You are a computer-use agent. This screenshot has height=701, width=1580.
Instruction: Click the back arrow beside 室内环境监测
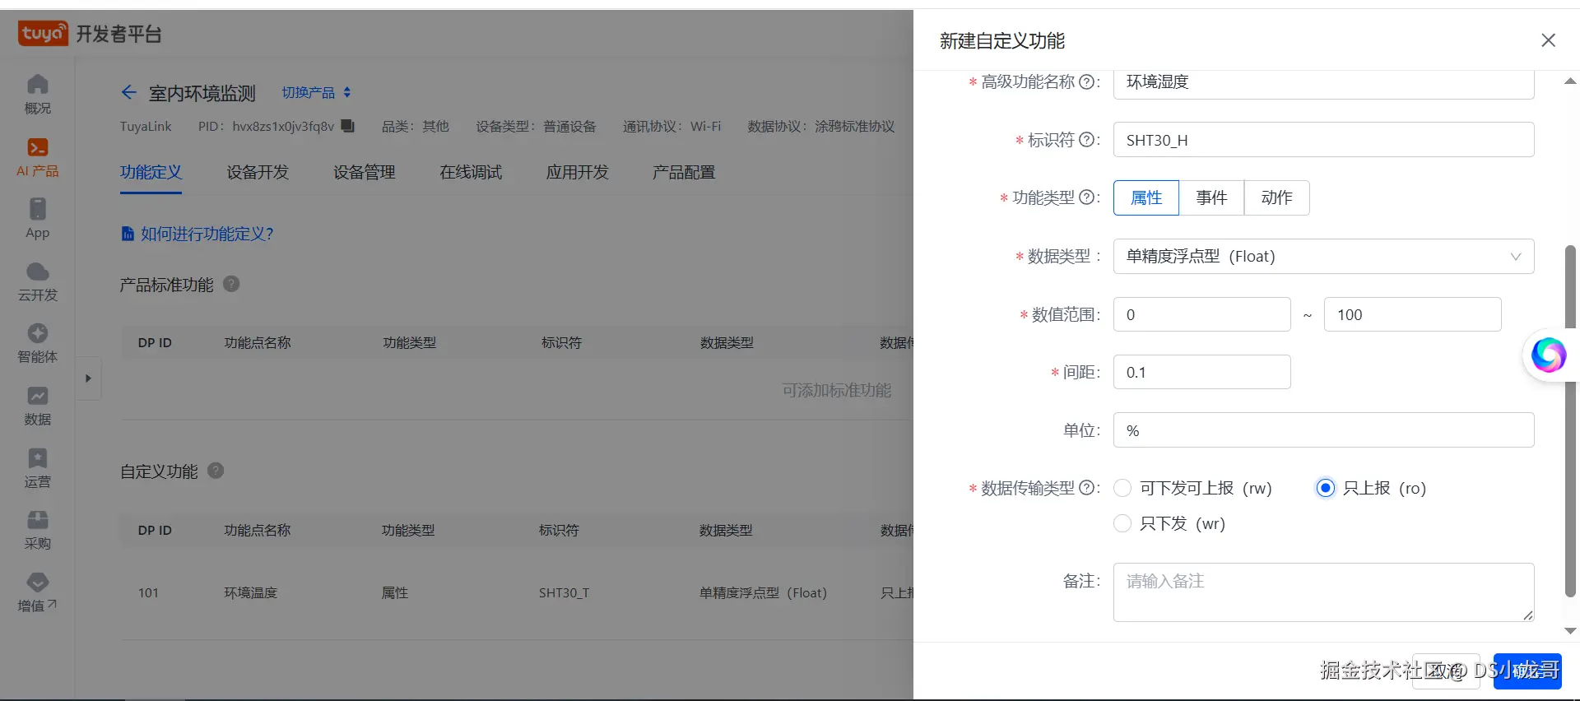point(128,92)
